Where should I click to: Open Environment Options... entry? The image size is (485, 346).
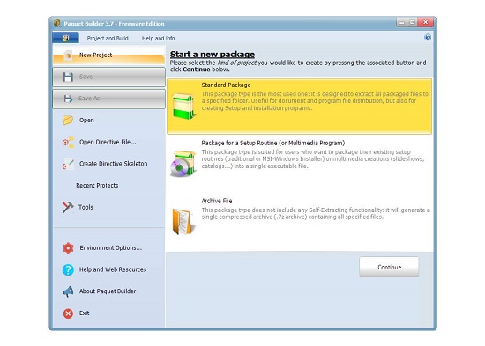point(111,247)
